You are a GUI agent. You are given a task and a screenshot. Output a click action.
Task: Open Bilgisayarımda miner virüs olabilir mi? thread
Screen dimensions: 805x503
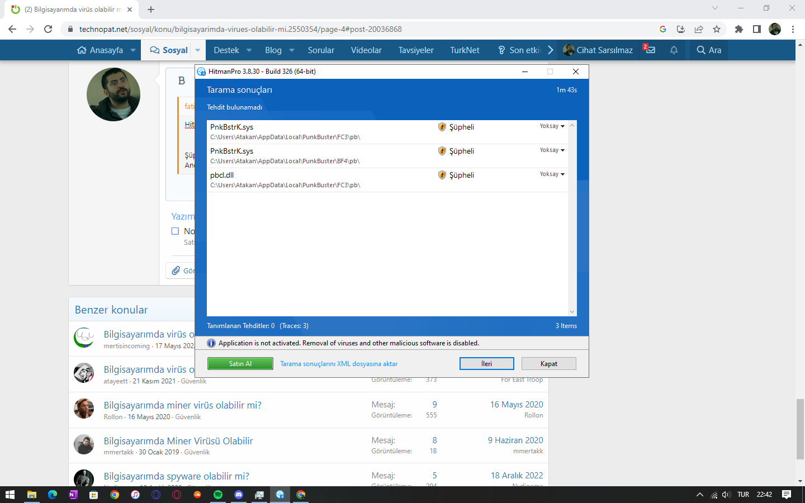[x=182, y=405]
